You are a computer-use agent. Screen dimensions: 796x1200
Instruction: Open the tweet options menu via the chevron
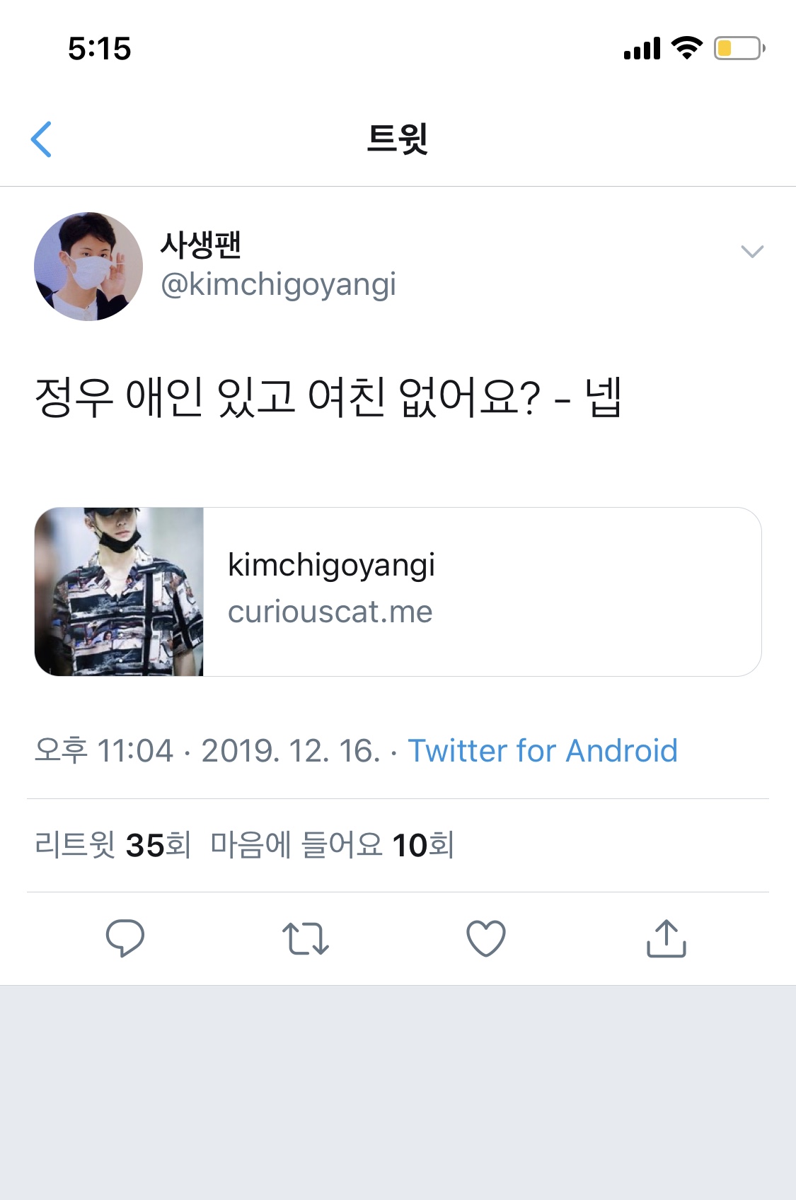(x=753, y=251)
